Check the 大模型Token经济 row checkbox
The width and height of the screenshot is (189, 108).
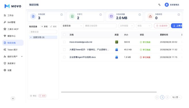pyautogui.click(x=64, y=50)
